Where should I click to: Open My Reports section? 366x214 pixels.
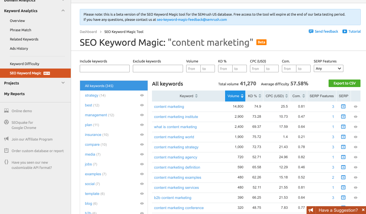(15, 94)
